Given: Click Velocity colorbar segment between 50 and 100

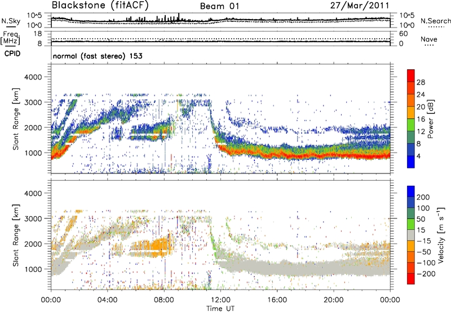Looking at the screenshot, I should [x=411, y=213].
